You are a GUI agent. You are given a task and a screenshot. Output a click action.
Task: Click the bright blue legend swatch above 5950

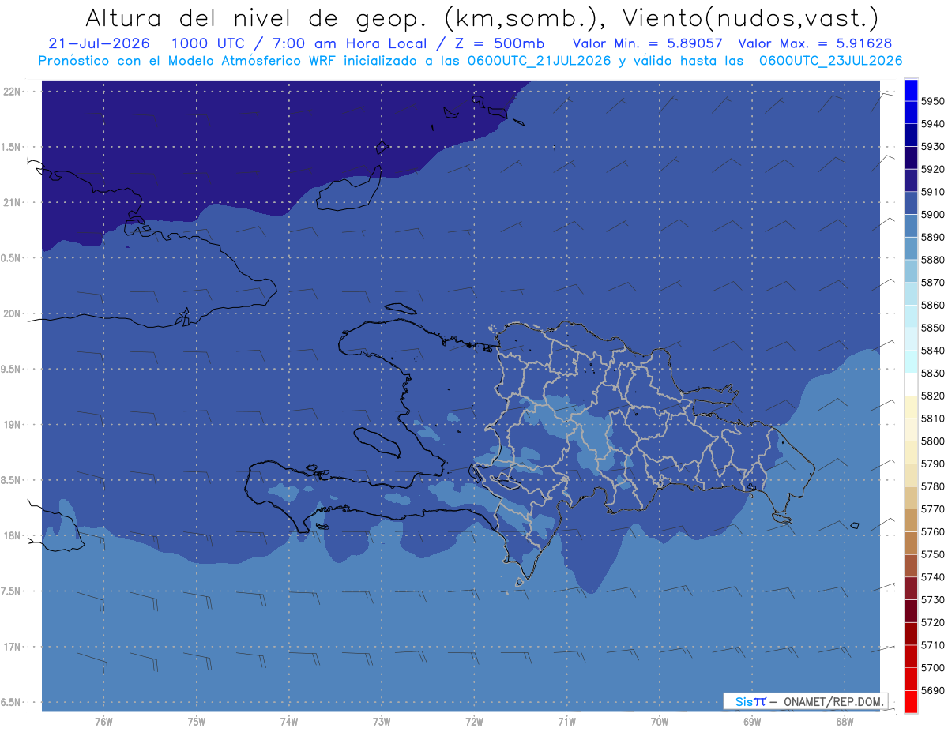(x=911, y=90)
